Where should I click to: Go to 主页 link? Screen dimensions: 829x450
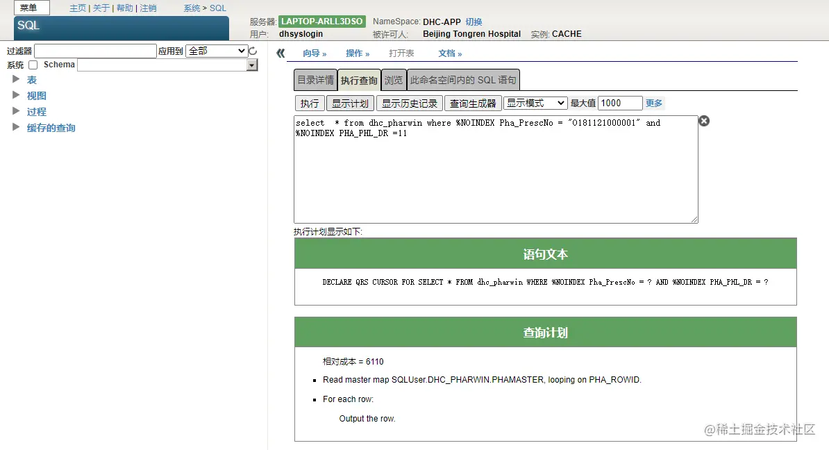(x=78, y=8)
